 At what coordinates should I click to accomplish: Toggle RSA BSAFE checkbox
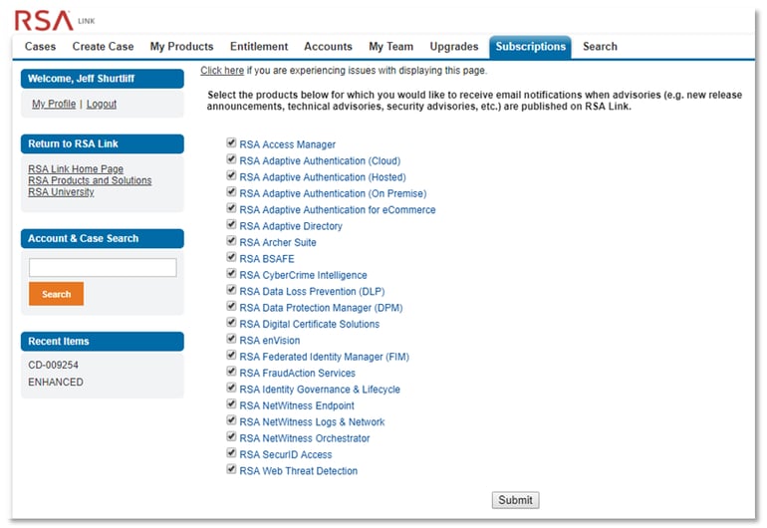pos(231,257)
